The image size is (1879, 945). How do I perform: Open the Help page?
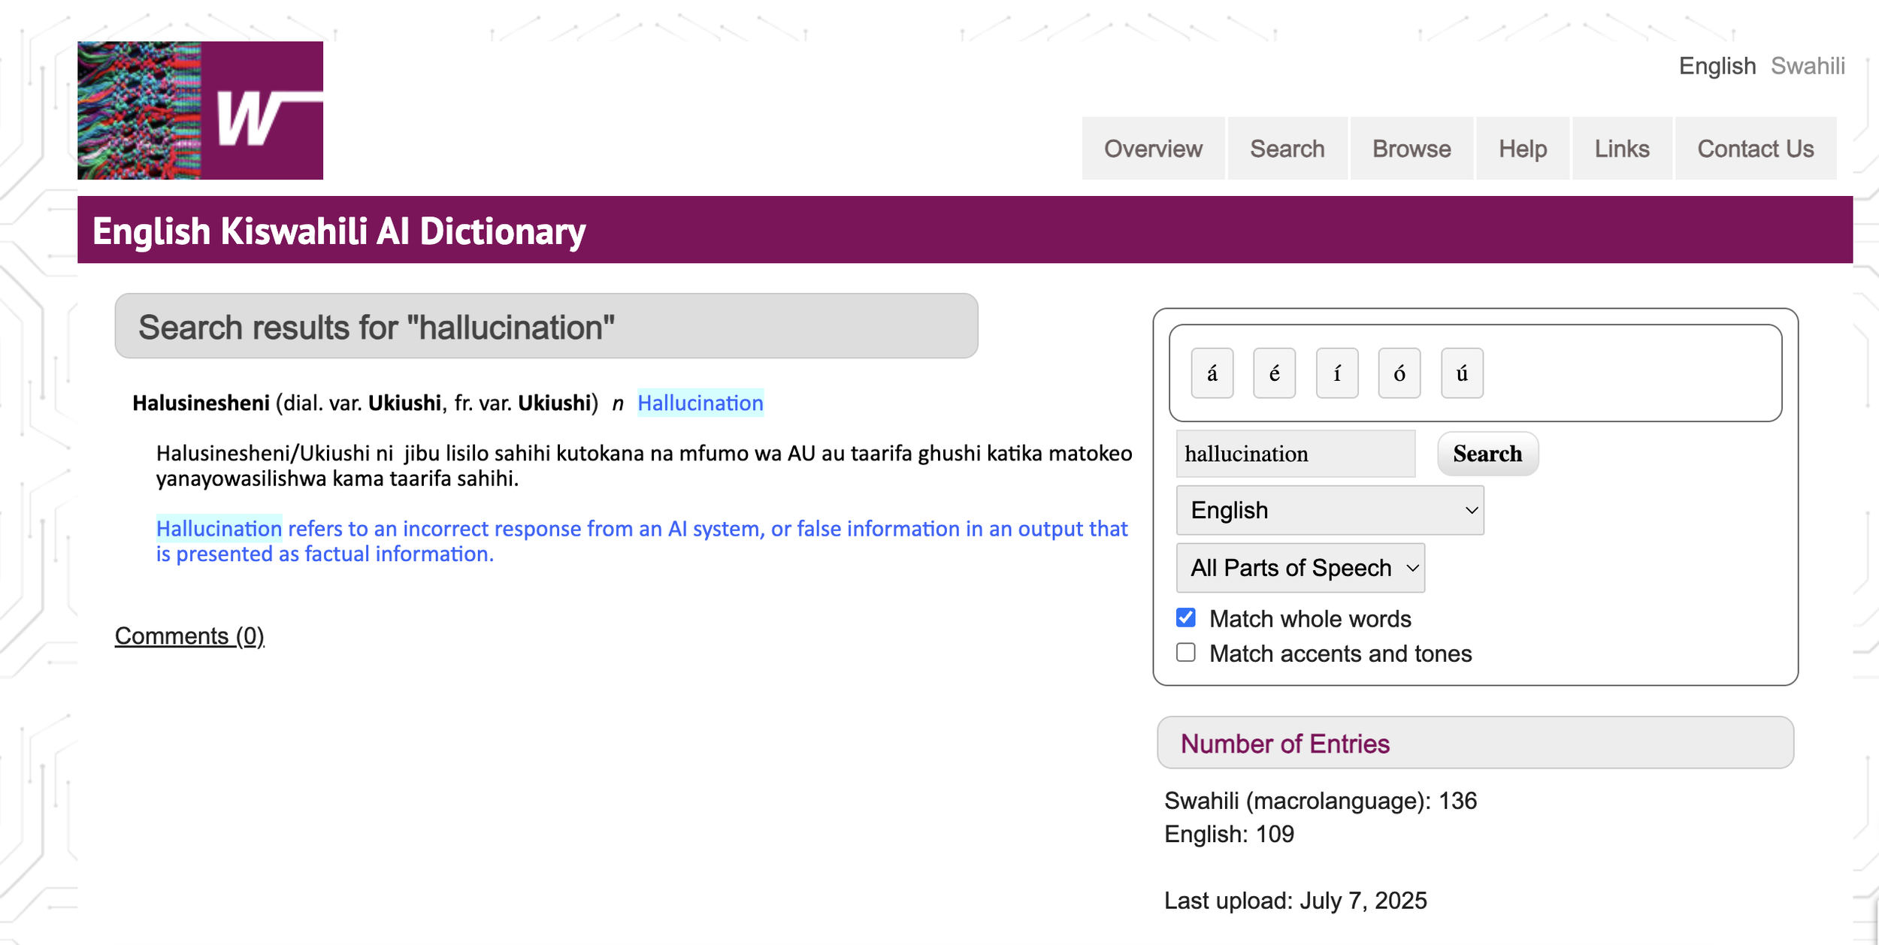tap(1523, 148)
